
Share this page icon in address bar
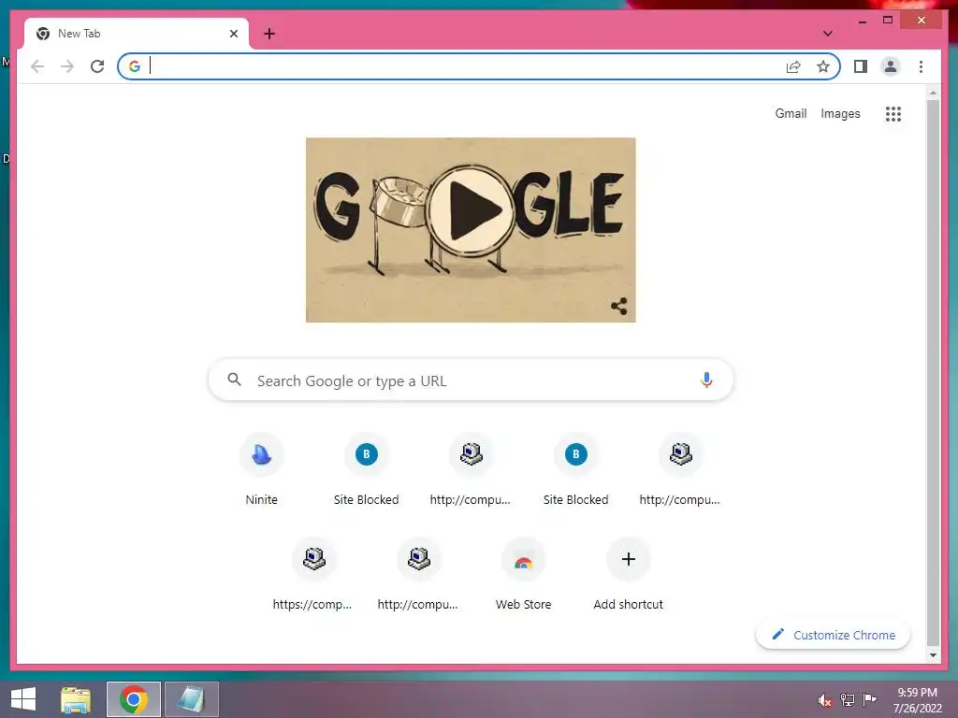point(793,66)
